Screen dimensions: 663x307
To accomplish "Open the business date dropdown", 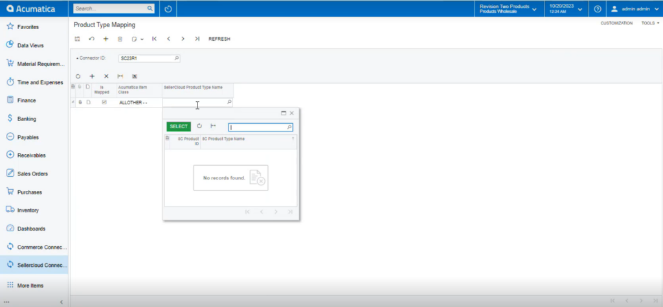I will [565, 8].
